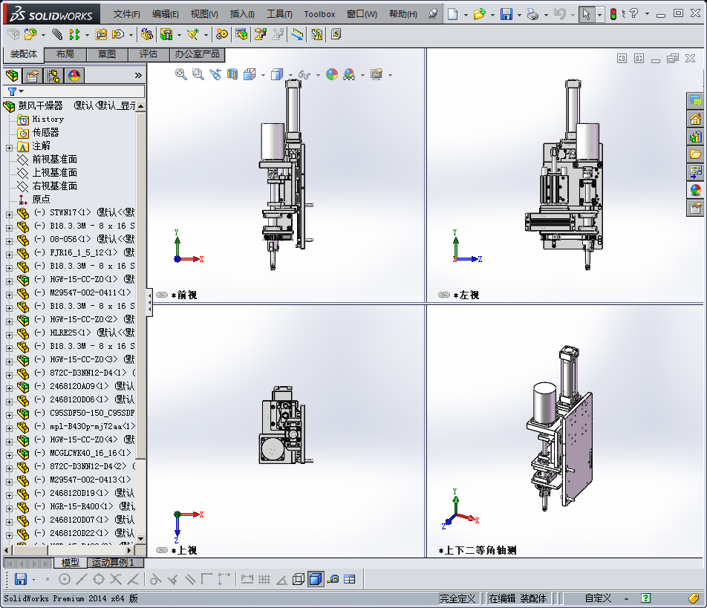Screen dimensions: 707x608
Task: Click the Exploded View icon
Action: tap(260, 34)
